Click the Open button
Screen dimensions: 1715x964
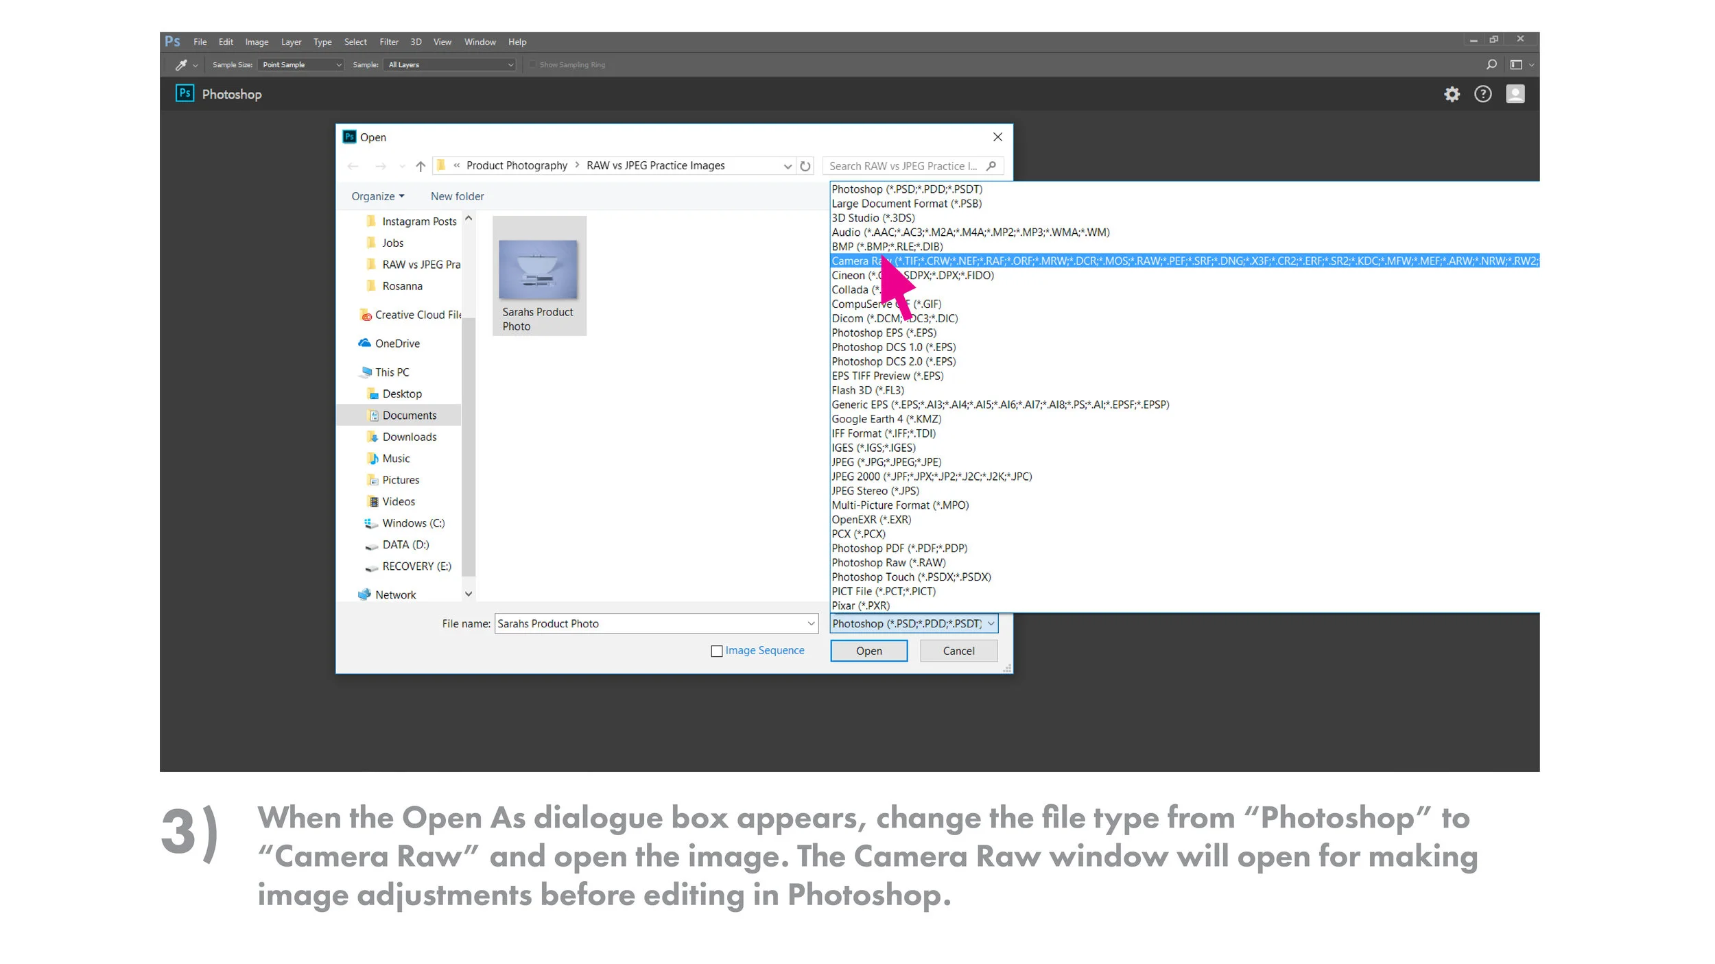868,651
